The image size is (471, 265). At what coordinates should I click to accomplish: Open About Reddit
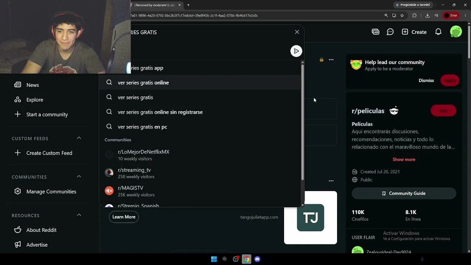[x=47, y=230]
